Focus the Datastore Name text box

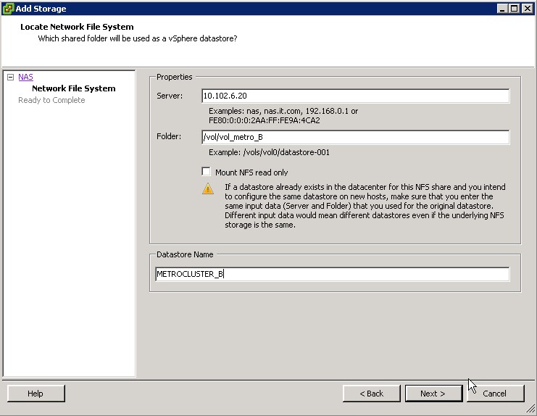pyautogui.click(x=333, y=274)
